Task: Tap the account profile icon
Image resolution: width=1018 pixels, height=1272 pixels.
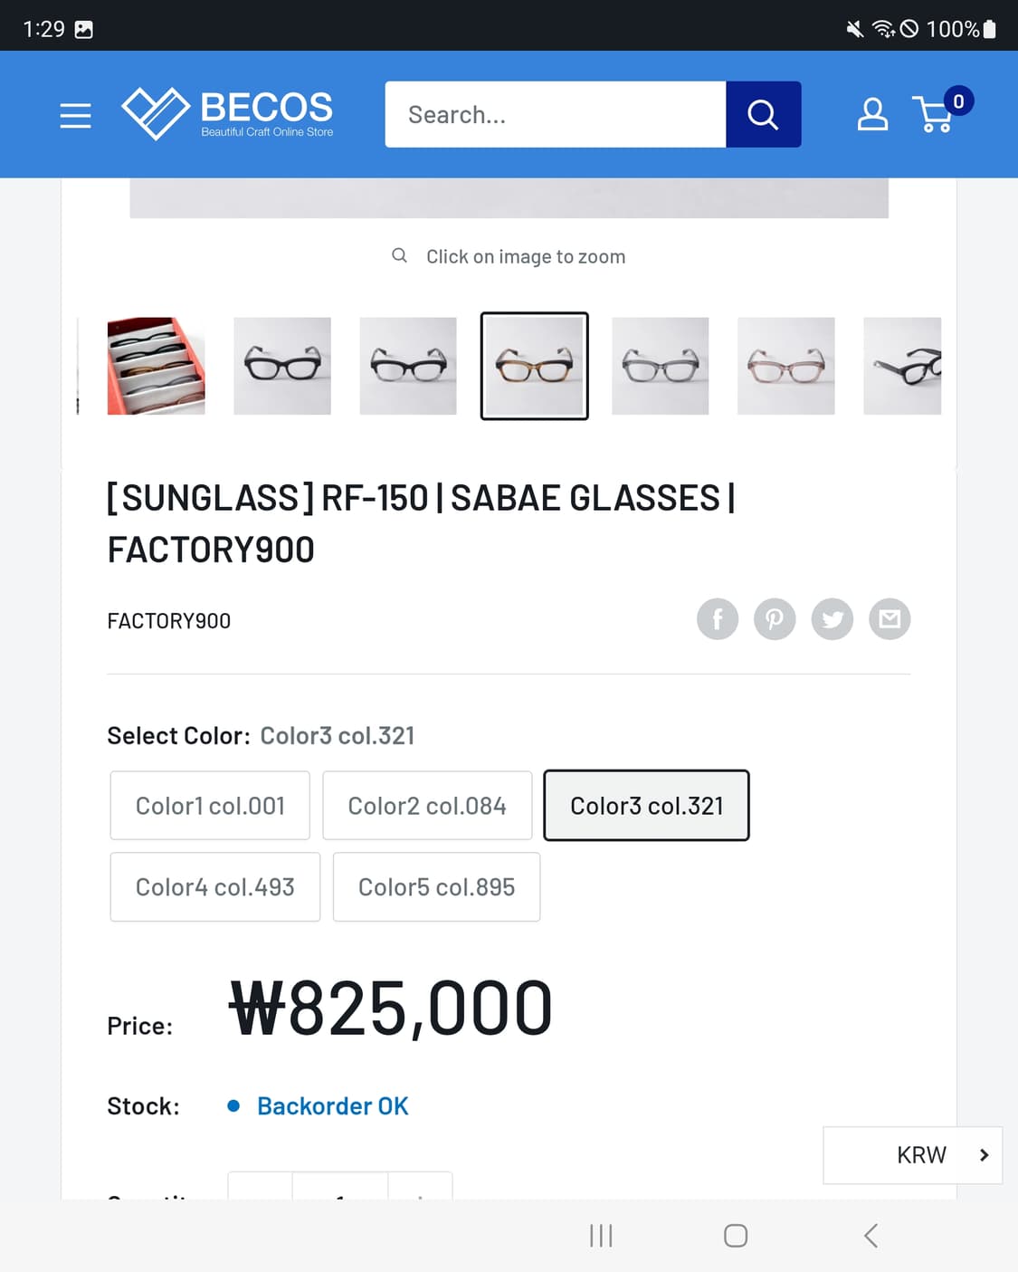Action: [871, 114]
